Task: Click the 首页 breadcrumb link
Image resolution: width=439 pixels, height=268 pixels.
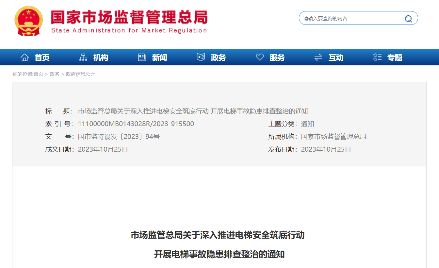Action: coord(38,74)
